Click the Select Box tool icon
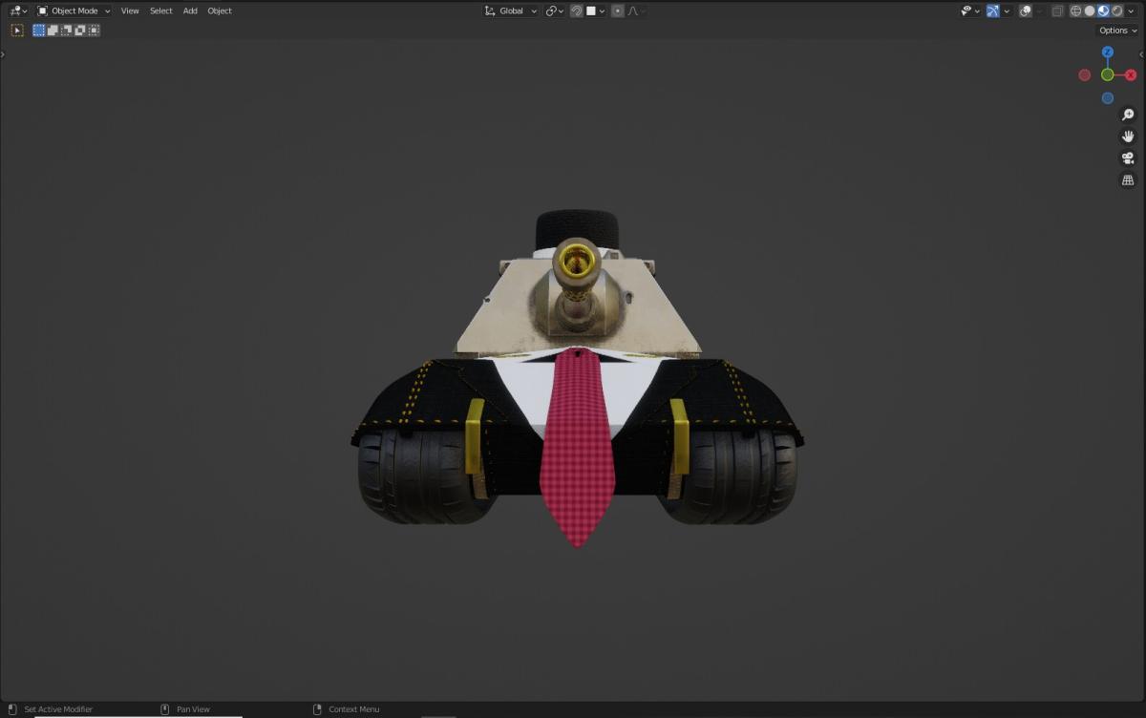The width and height of the screenshot is (1146, 718). [x=17, y=30]
